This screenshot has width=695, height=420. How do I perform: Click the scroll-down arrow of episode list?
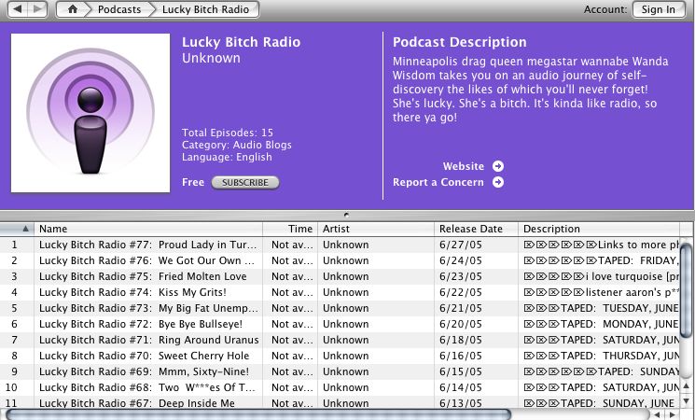pos(686,401)
